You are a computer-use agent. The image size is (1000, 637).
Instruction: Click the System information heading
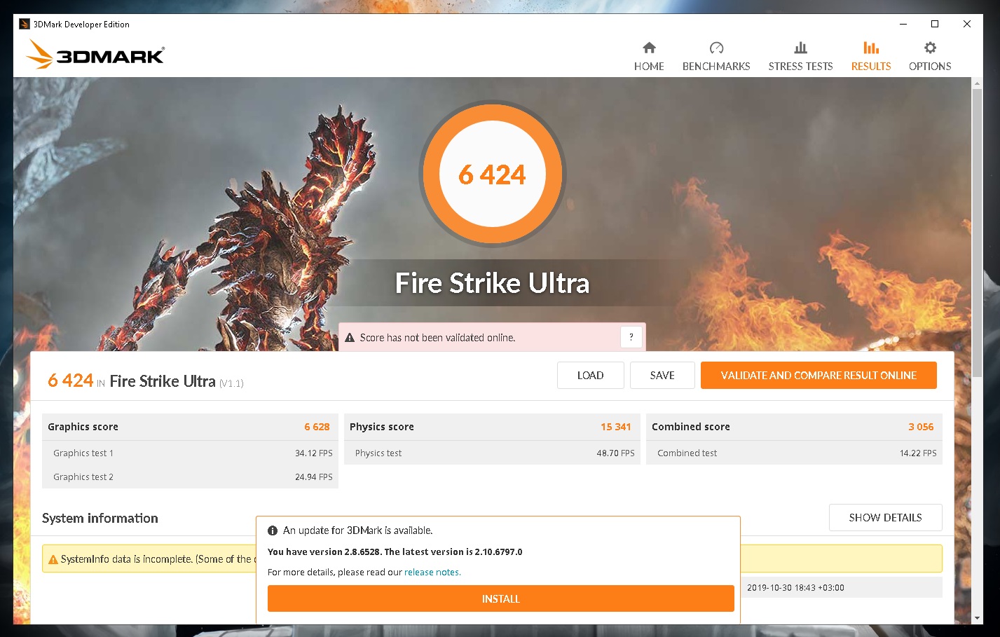pyautogui.click(x=100, y=519)
